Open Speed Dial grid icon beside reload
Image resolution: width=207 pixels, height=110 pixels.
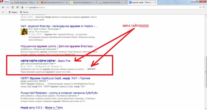pos(17,7)
